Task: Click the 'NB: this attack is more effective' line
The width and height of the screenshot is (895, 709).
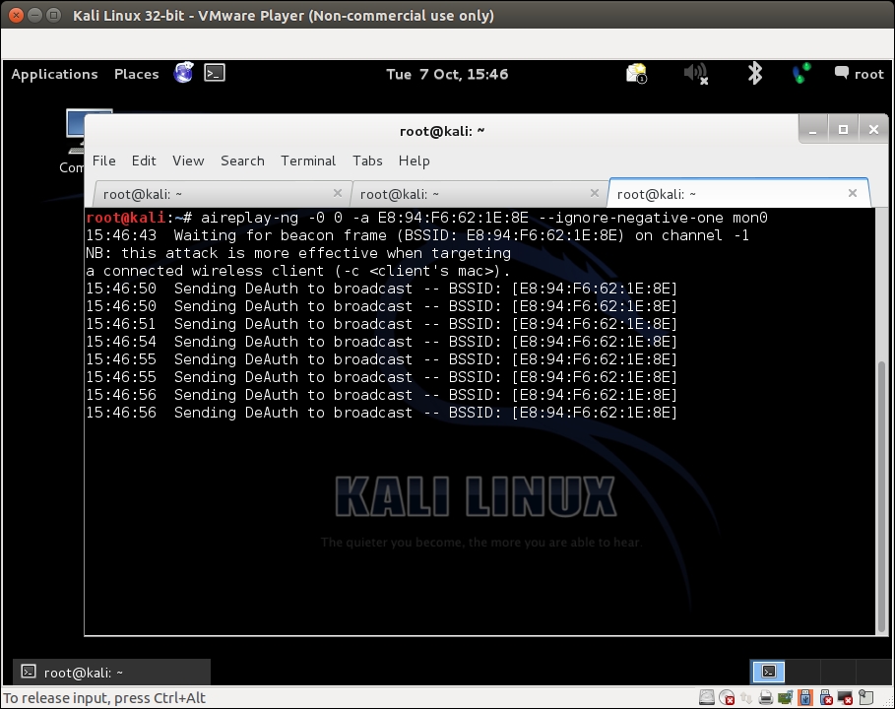Action: tap(298, 253)
